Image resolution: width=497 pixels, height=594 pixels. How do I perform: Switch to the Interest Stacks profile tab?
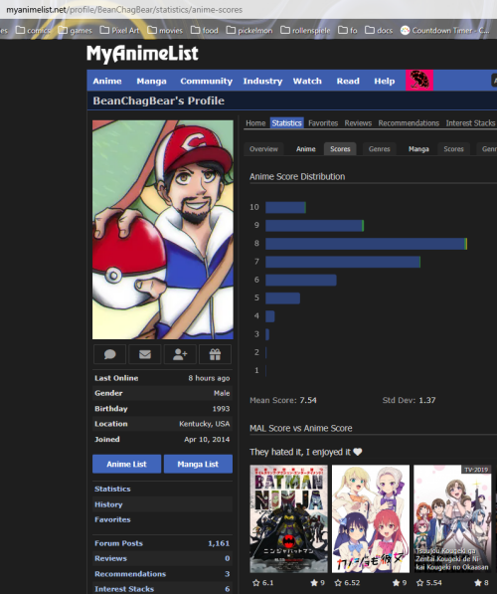click(x=470, y=123)
